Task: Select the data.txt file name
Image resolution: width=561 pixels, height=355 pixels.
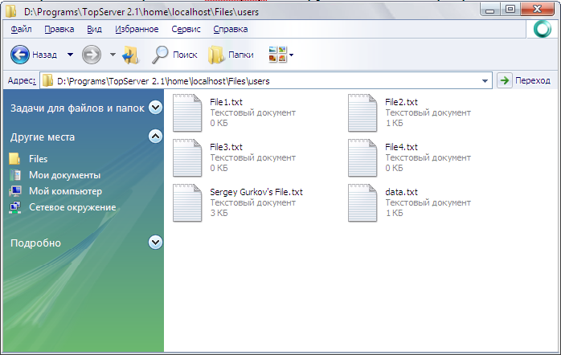Action: pos(401,192)
